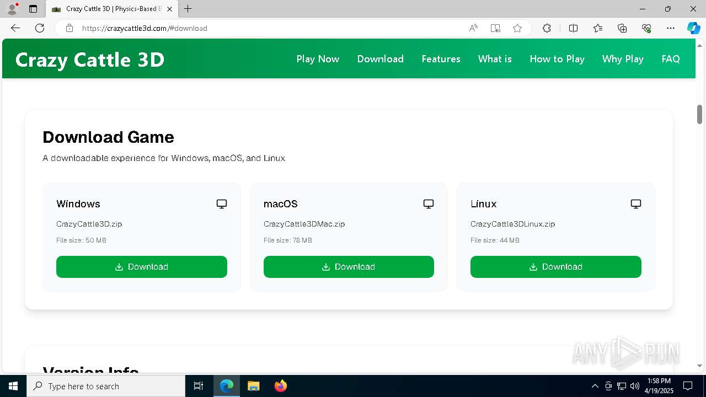Download the Linux CrazyCattle3DLinux.zip
706x397 pixels.
(x=556, y=267)
